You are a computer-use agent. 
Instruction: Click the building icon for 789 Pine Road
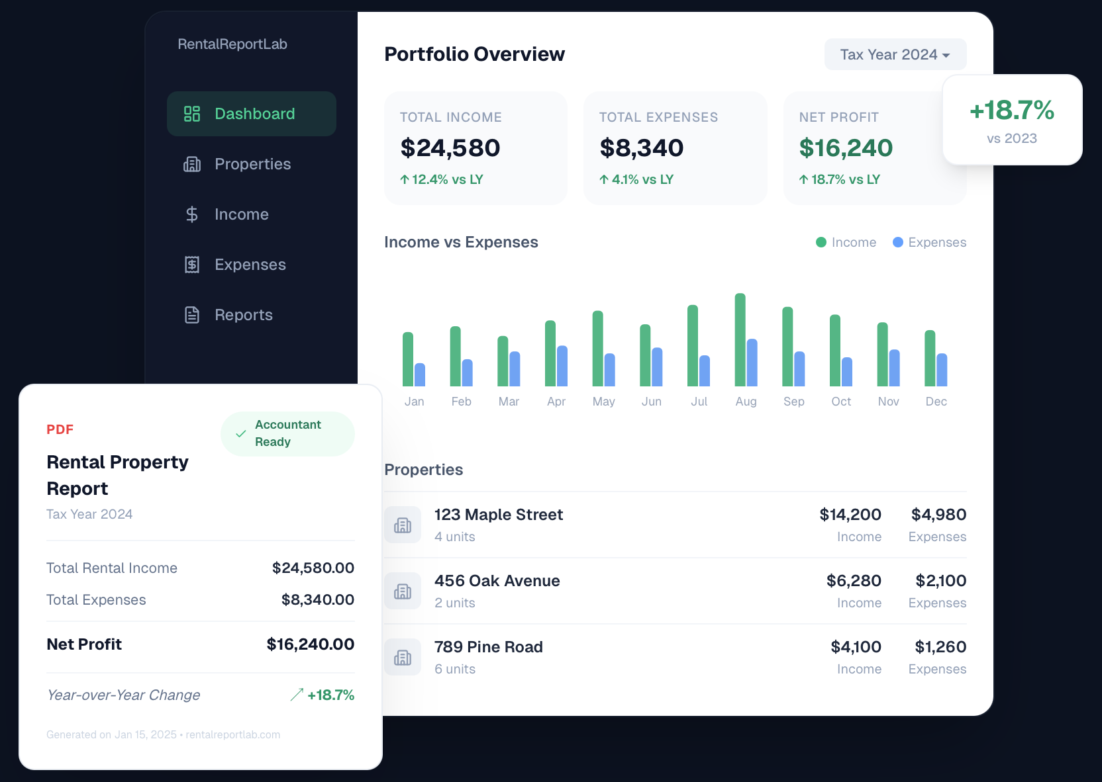(403, 658)
